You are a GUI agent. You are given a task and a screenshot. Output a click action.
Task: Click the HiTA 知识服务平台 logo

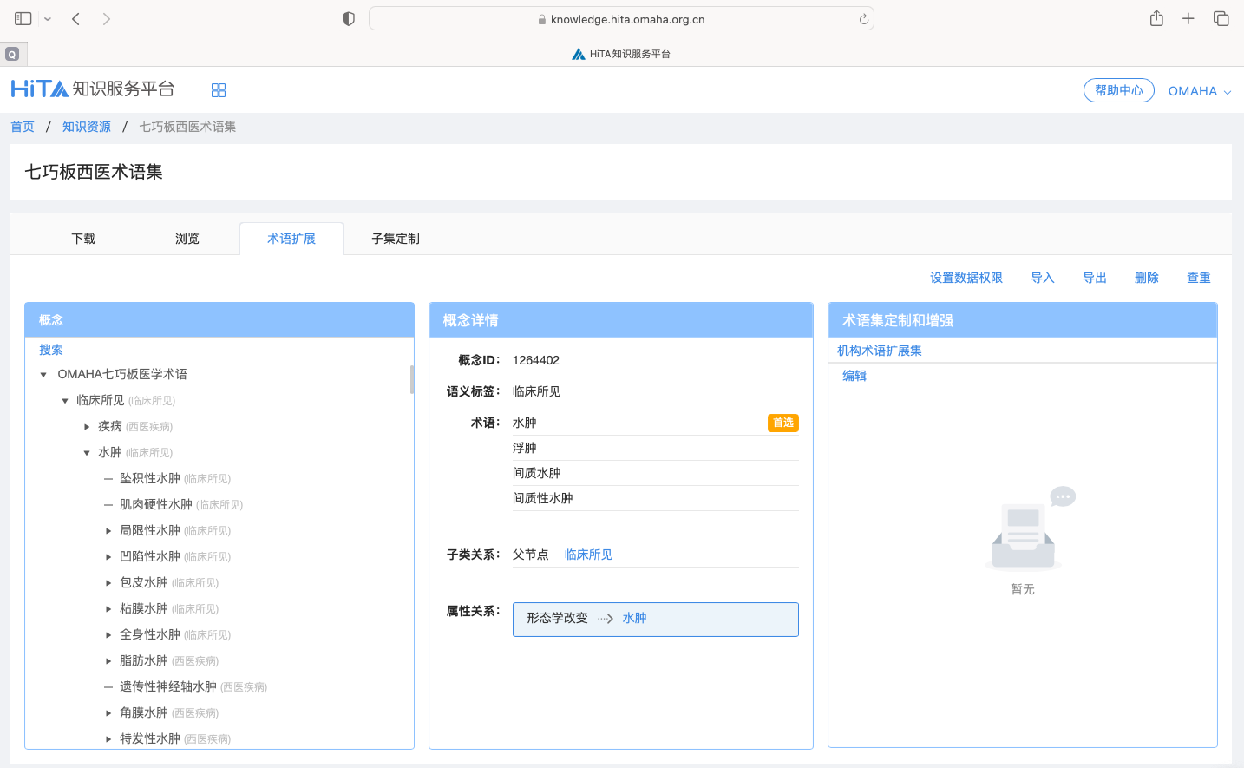pos(93,89)
